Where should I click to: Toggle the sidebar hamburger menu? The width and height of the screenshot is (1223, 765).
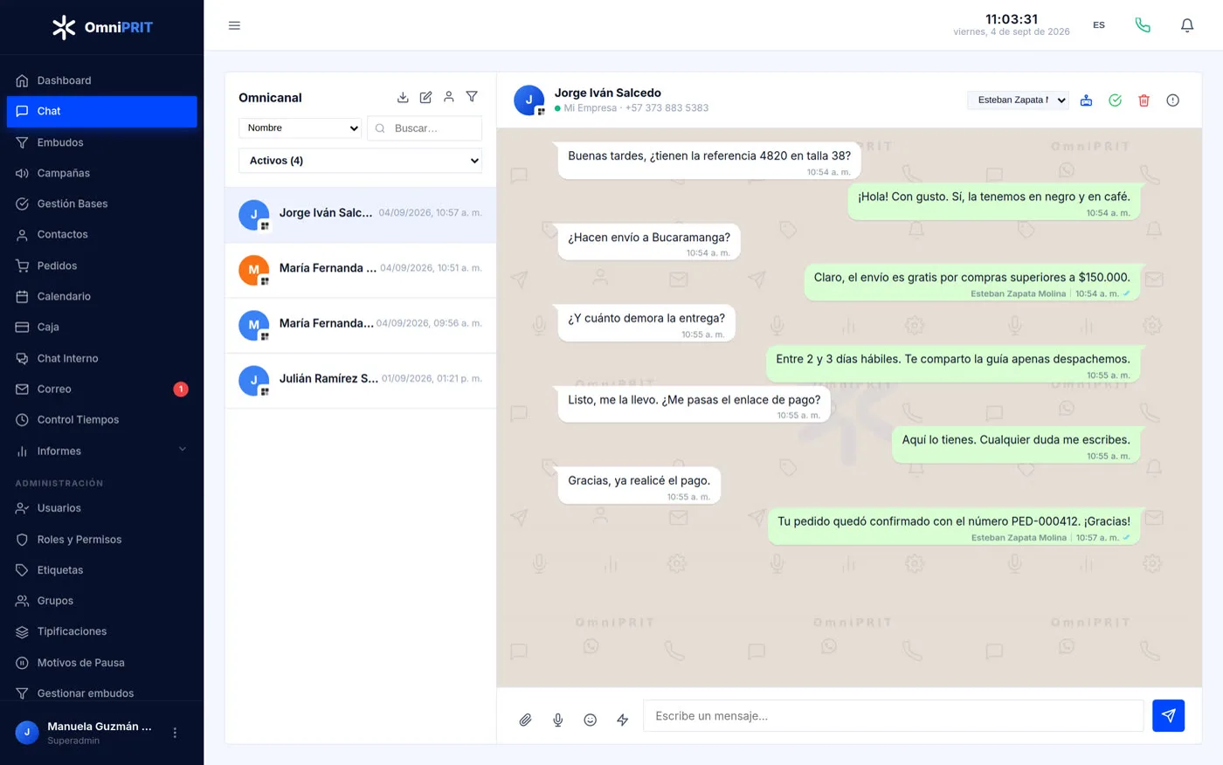coord(234,25)
